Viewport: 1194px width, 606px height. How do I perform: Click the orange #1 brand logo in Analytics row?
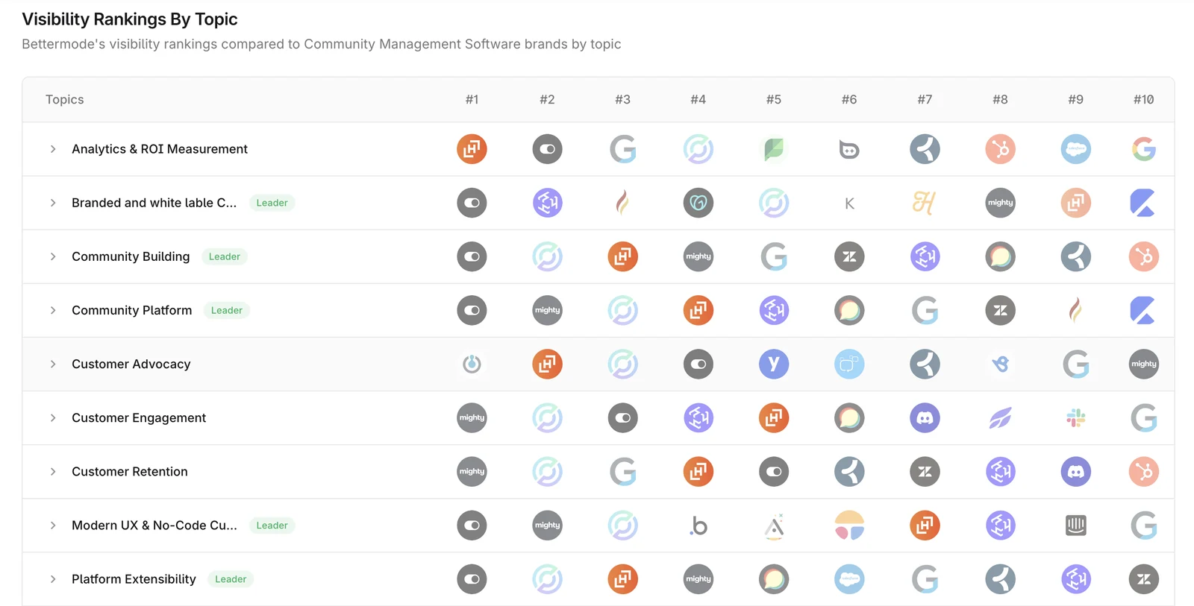[472, 149]
